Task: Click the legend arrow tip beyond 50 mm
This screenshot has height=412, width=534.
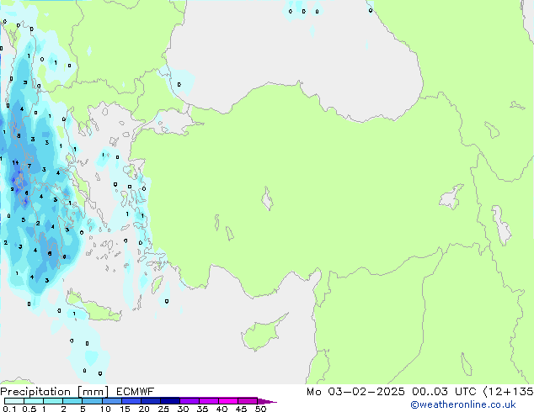Action: pyautogui.click(x=272, y=401)
